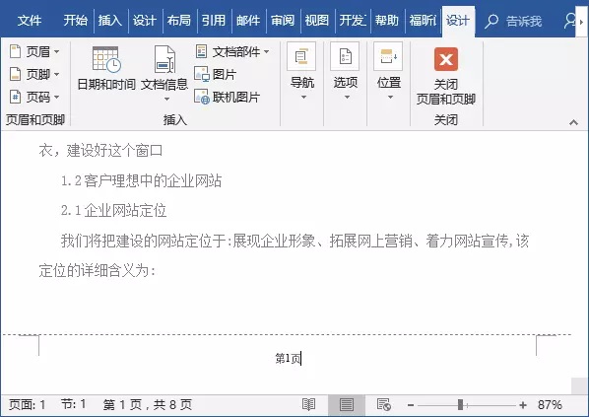Click the zoom slider handle

point(461,405)
